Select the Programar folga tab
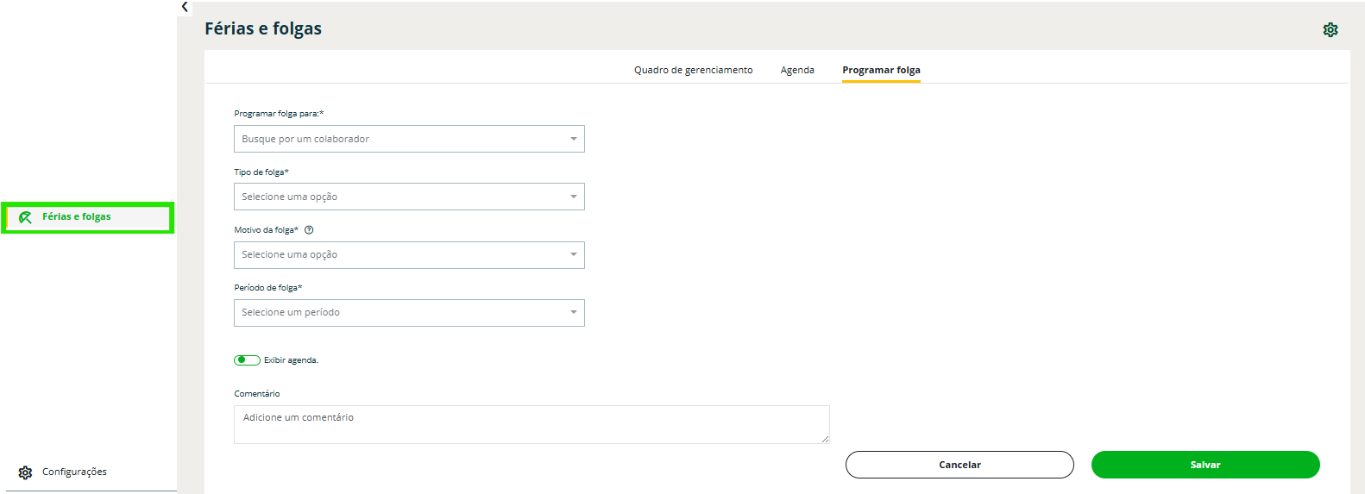The width and height of the screenshot is (1365, 494). [x=881, y=71]
